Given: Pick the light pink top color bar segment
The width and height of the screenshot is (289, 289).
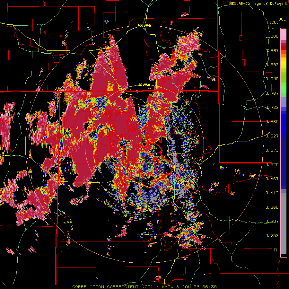Looking at the screenshot, I should [x=284, y=34].
